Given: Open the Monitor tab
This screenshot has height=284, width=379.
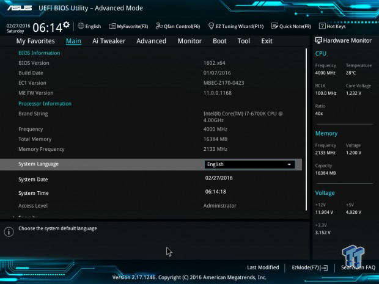Looking at the screenshot, I should [189, 41].
